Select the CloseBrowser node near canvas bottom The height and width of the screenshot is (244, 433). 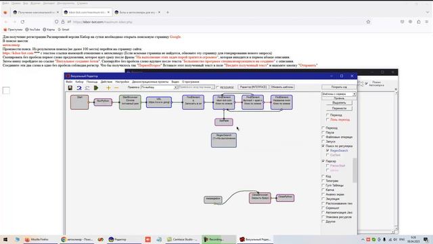[x=260, y=198]
